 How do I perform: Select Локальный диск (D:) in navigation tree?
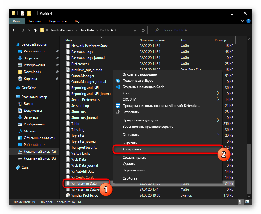(x=40, y=158)
